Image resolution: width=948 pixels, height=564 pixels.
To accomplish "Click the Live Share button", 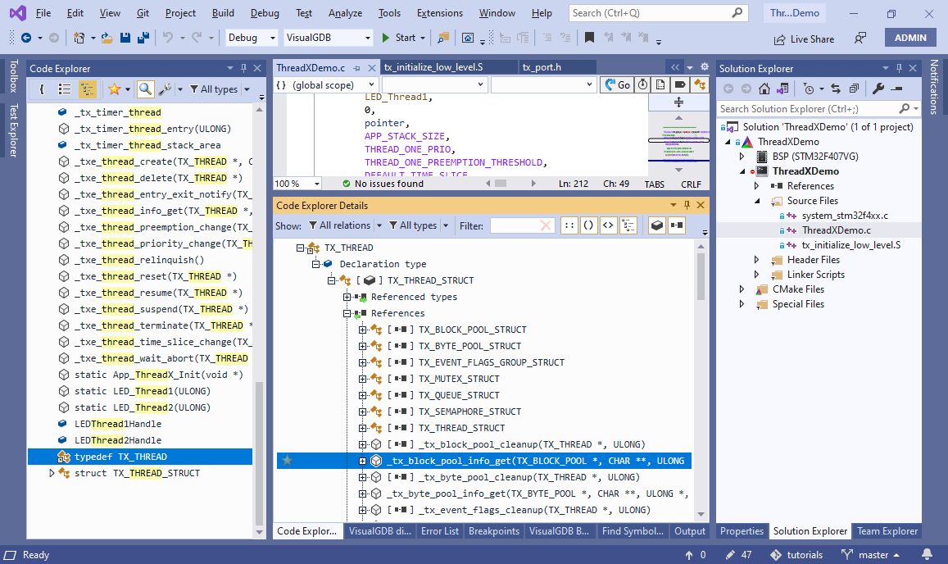I will pos(804,39).
